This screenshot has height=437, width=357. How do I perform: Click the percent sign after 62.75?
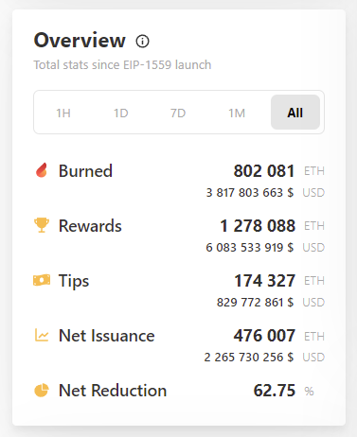(310, 392)
